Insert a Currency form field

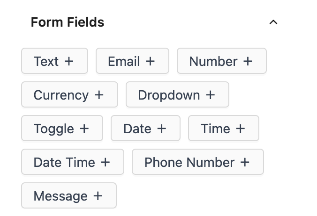[69, 95]
